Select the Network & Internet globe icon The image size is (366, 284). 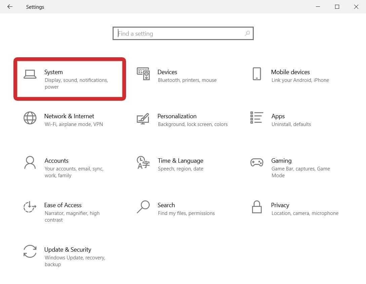pyautogui.click(x=30, y=118)
